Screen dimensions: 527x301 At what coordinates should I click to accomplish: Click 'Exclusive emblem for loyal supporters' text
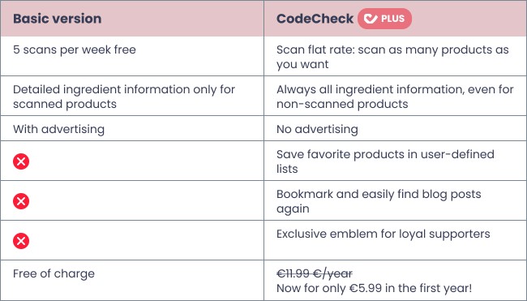point(383,234)
